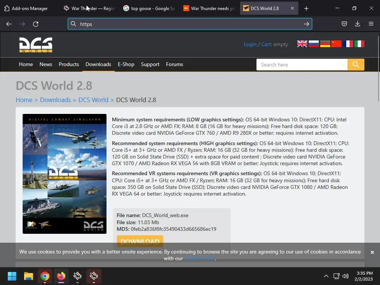The height and width of the screenshot is (285, 380).
Task: Select the English UK flag language
Action: point(302,44)
